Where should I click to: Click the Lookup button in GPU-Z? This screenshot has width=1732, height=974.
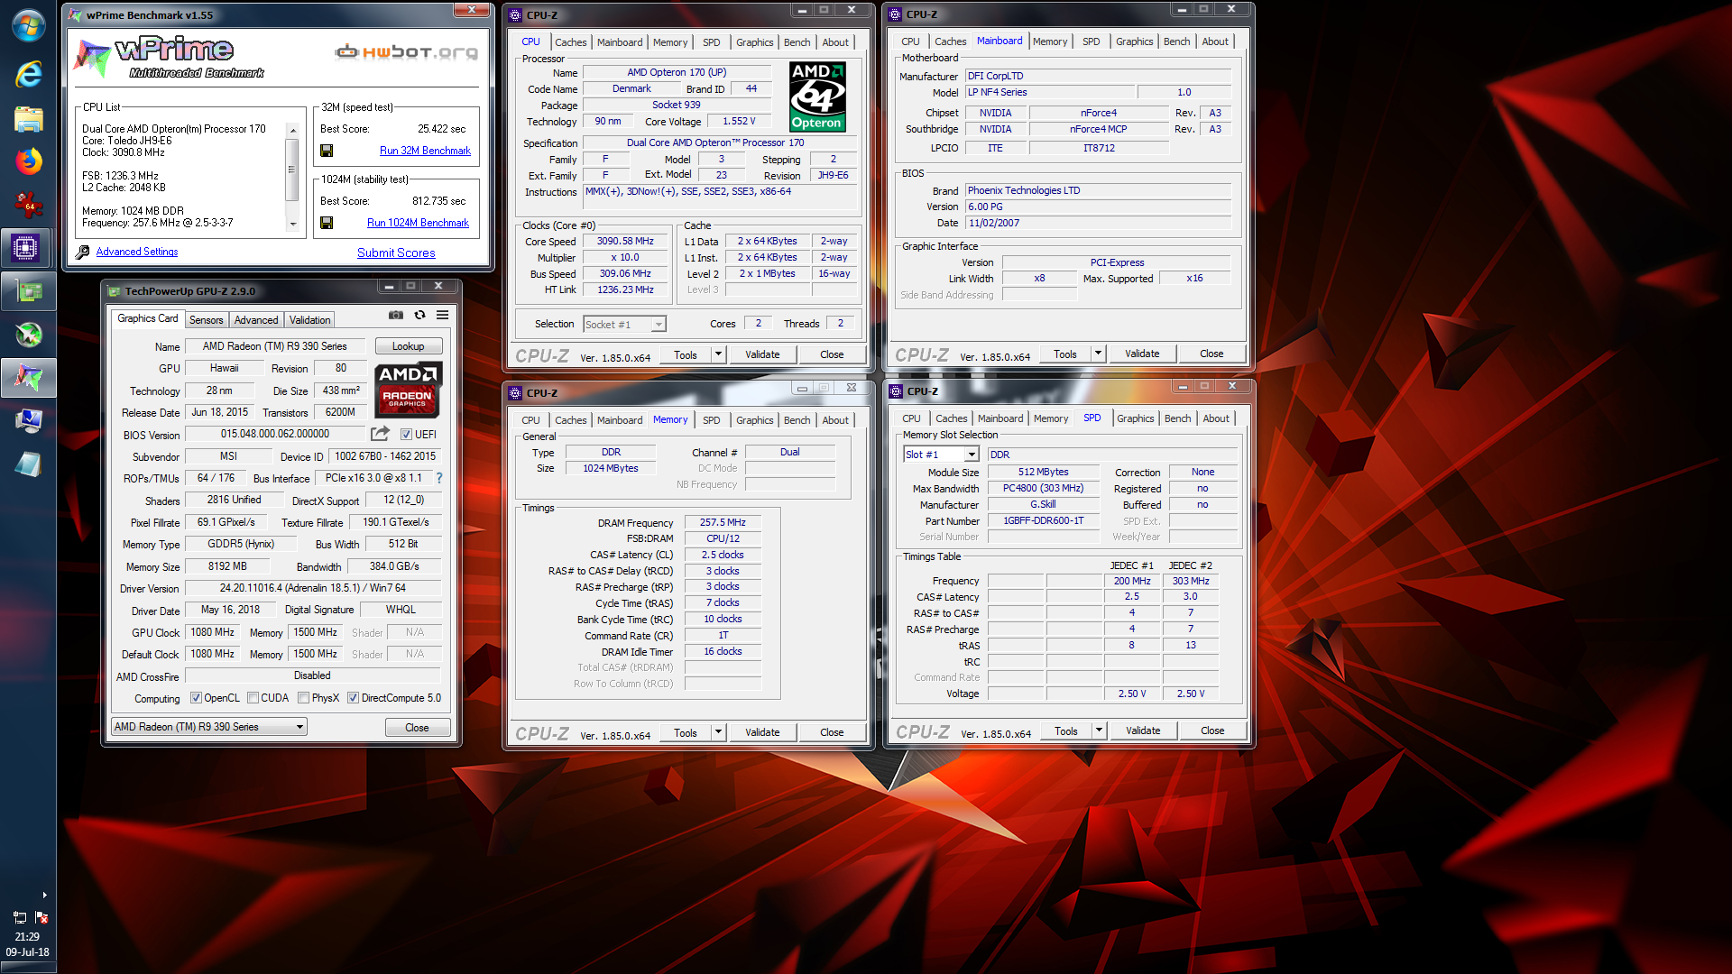(x=408, y=346)
